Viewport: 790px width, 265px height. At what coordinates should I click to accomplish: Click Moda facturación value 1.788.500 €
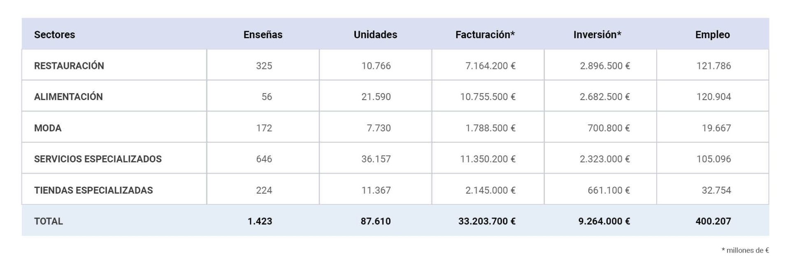490,128
